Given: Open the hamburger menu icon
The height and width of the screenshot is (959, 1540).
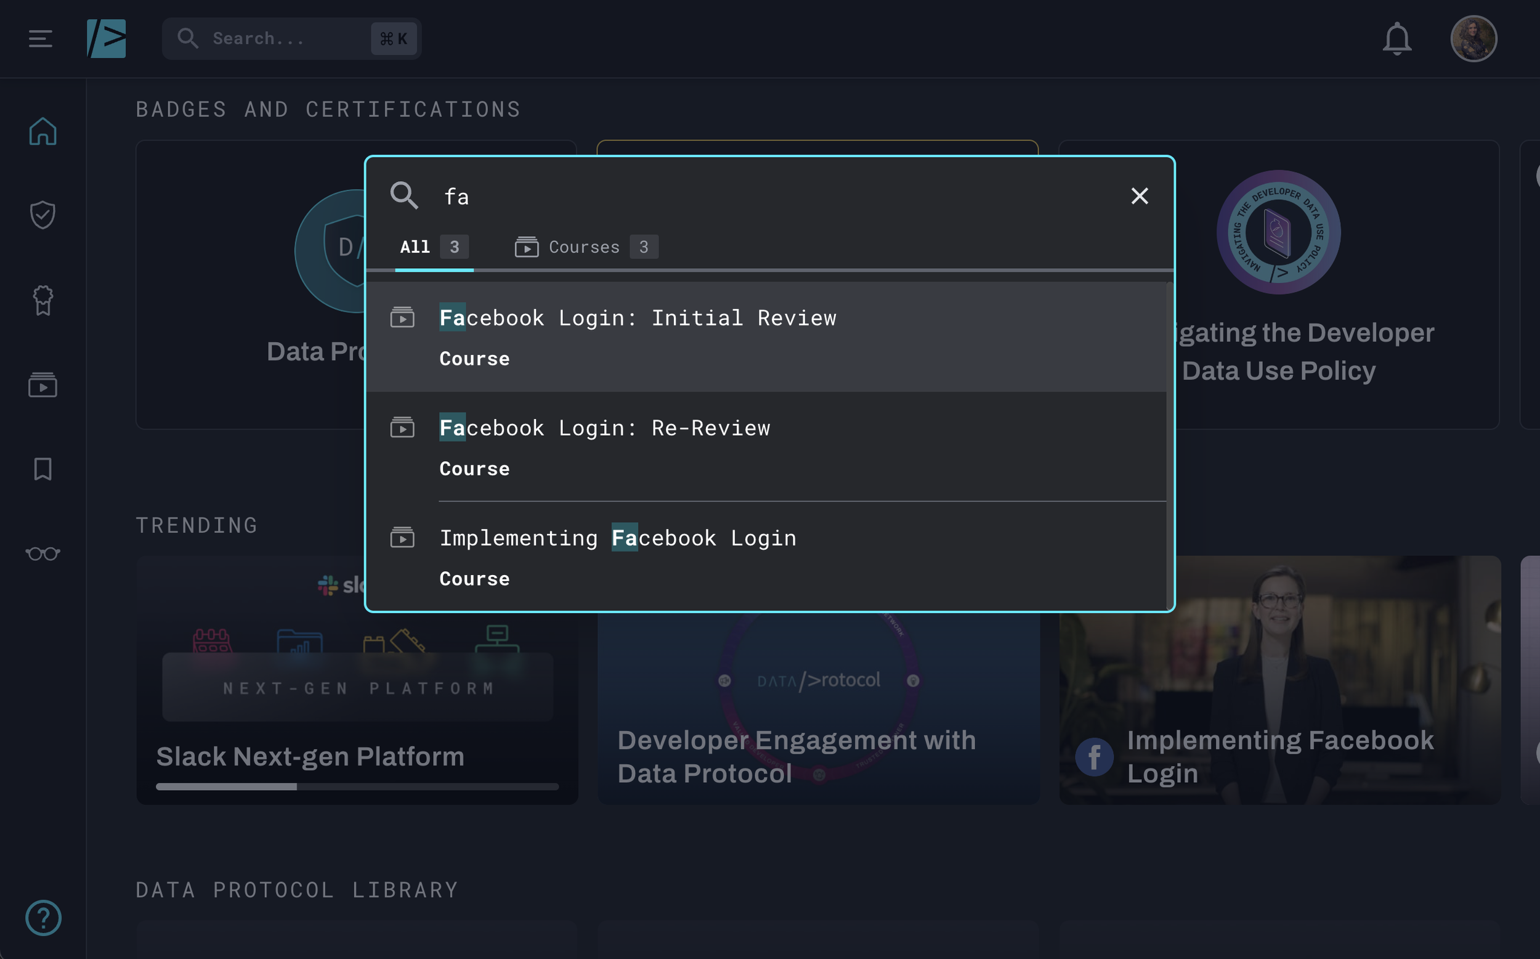Looking at the screenshot, I should click(40, 39).
